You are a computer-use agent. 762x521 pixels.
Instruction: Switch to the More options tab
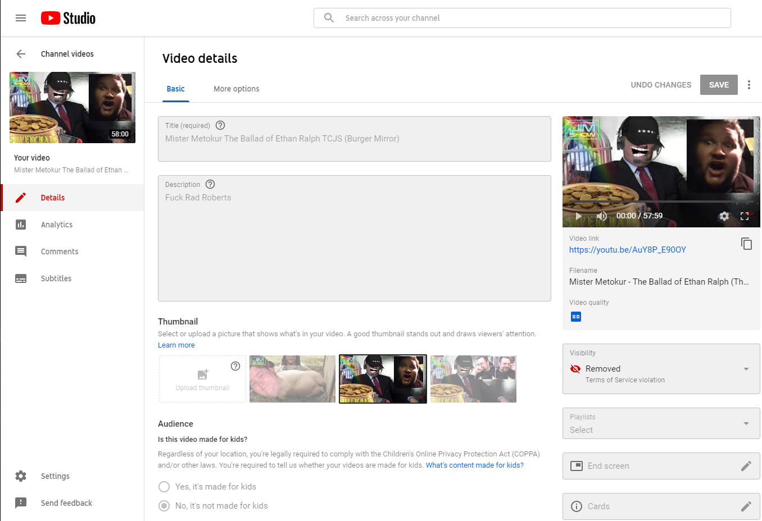click(237, 89)
